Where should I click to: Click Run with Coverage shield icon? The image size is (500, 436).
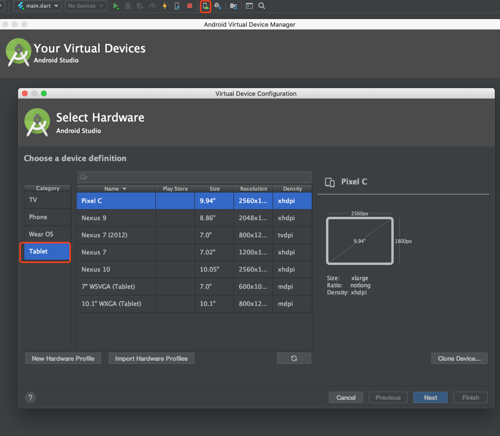(x=140, y=6)
